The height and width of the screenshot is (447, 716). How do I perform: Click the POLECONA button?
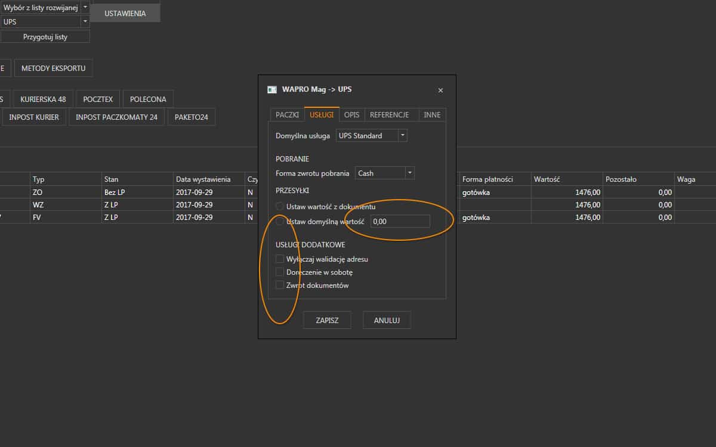point(148,100)
